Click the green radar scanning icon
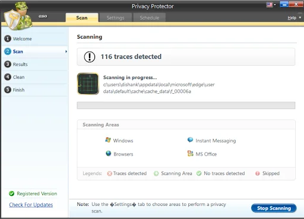This screenshot has width=304, height=219. coord(88,84)
